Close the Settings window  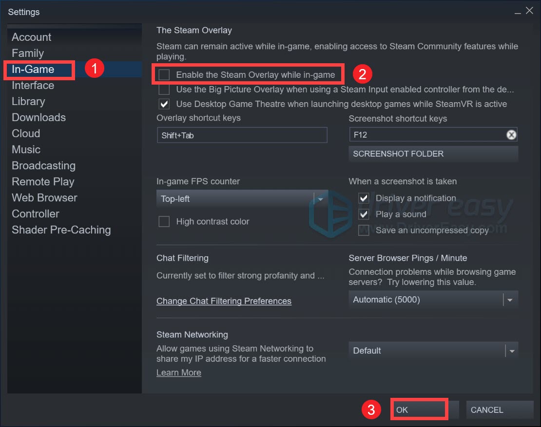pos(530,11)
